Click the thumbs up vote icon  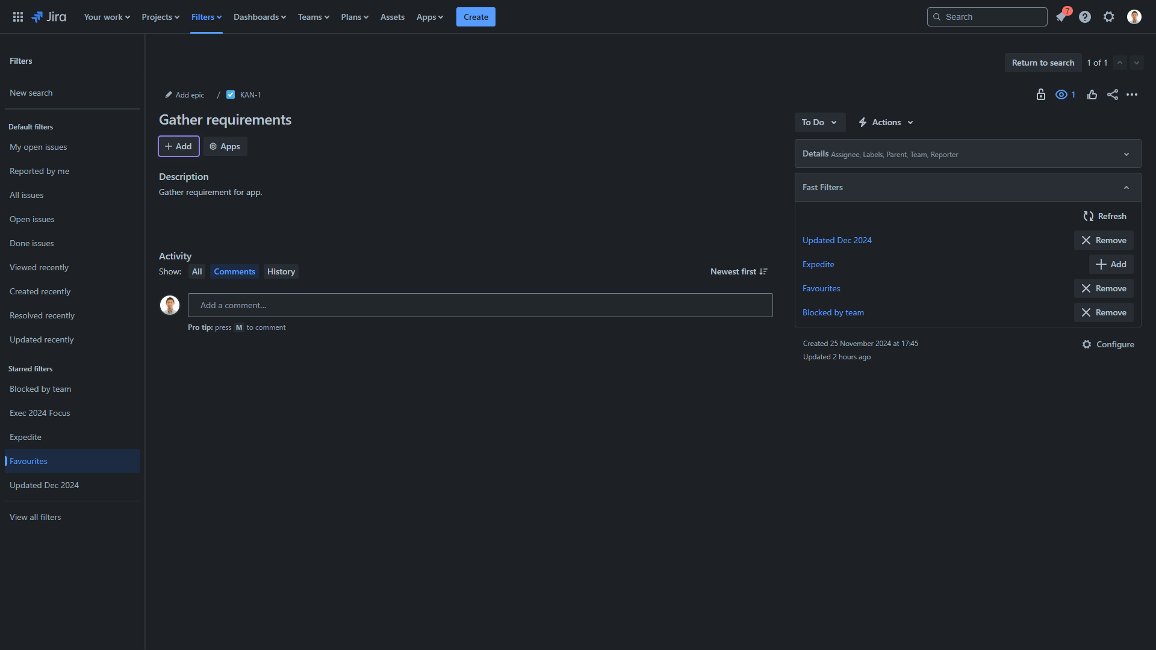(x=1092, y=94)
